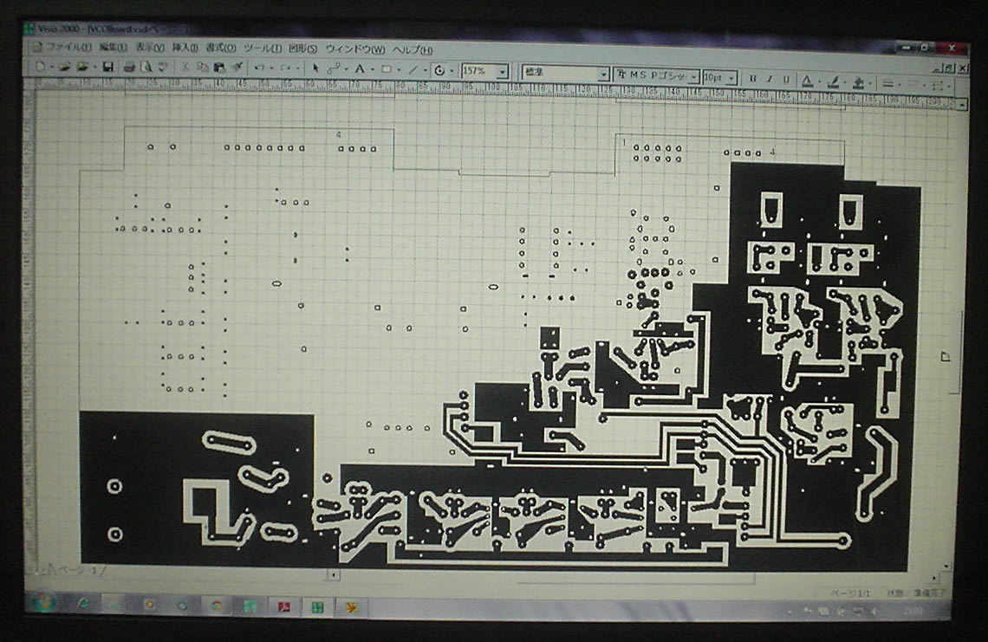
Task: Select the Pointer tool
Action: point(316,68)
